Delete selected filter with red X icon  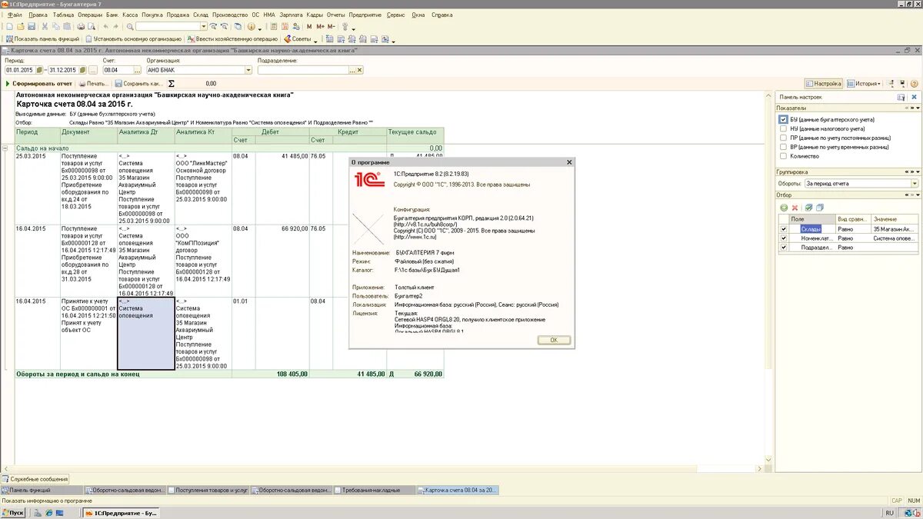[795, 208]
